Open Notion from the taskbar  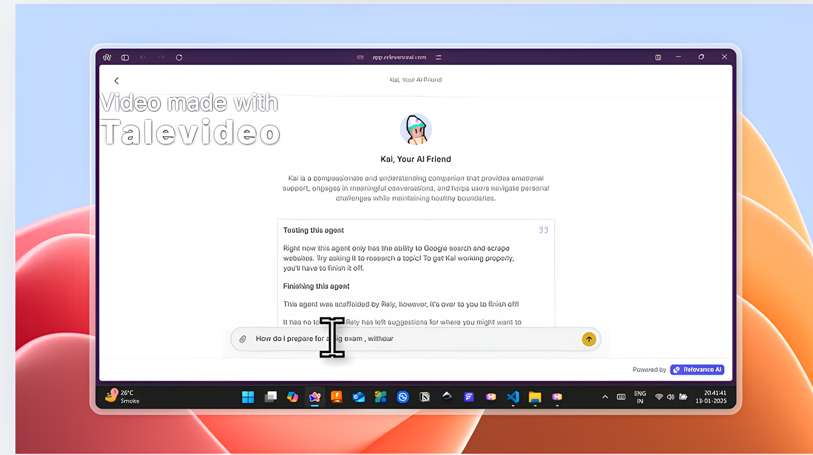tap(425, 397)
